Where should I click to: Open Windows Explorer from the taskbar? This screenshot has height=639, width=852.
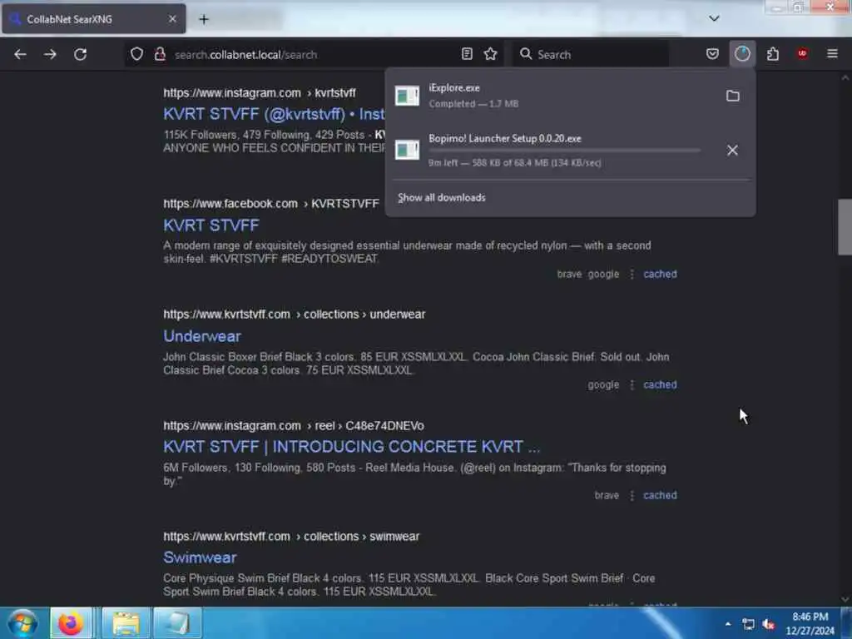(126, 623)
